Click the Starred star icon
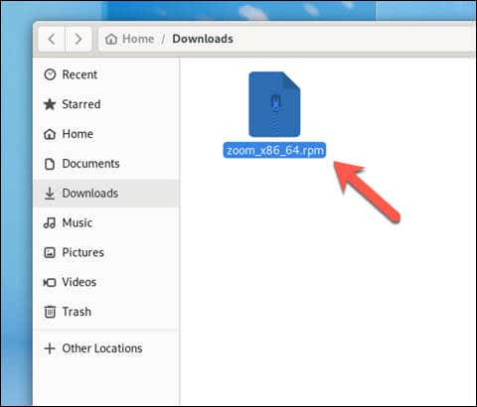477x407 pixels. point(50,104)
